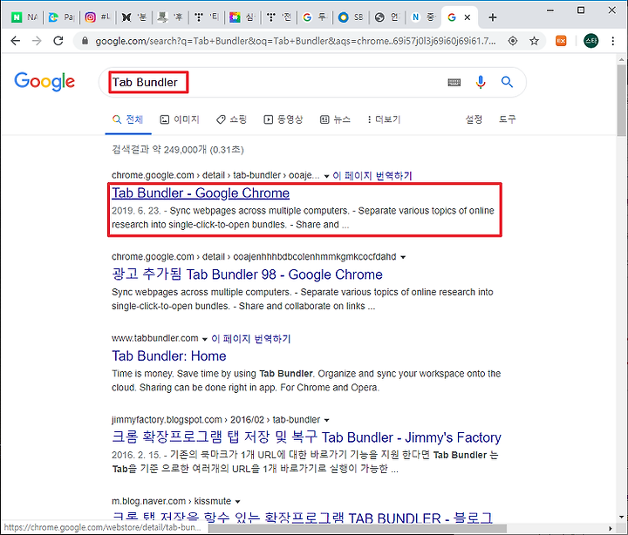Start voice search with microphone icon
Screen dimensions: 628x535
point(481,82)
